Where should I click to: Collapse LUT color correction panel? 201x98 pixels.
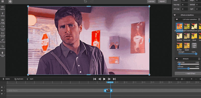[177, 19]
